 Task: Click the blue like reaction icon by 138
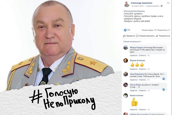pyautogui.click(x=125, y=30)
